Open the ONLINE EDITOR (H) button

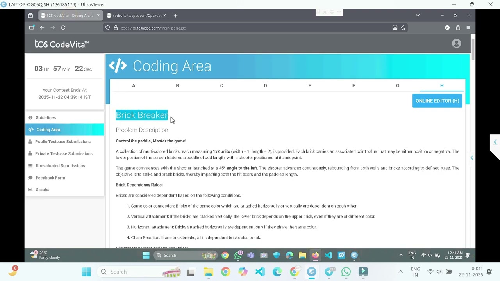437,101
